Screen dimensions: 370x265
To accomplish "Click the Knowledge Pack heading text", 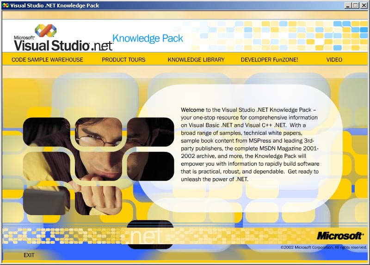I will coord(148,38).
